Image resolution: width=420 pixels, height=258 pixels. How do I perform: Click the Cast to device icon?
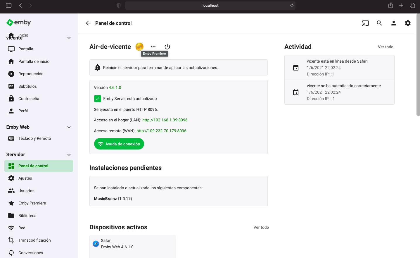pos(365,23)
